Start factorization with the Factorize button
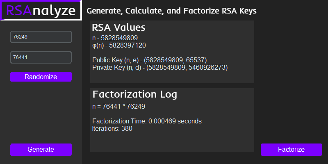This screenshot has height=164, width=328. (x=291, y=149)
